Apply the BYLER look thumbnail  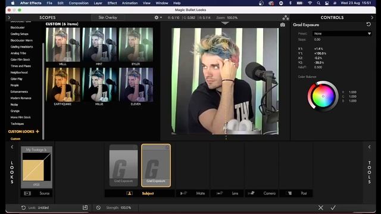[x=136, y=45]
